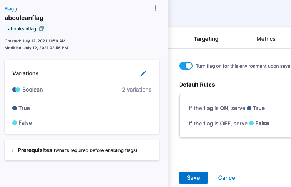Screen dimensions: 291x187
Task: Copy the abooleanflag identifier
Action: tap(42, 28)
